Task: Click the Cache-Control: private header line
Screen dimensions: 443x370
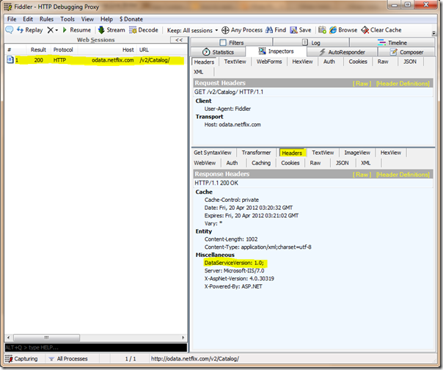Action: 231,200
